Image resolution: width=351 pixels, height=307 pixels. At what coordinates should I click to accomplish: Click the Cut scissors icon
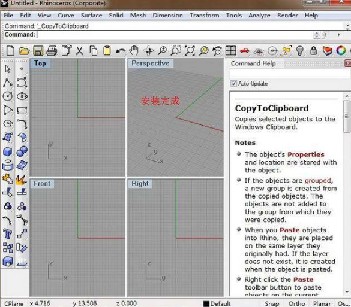click(x=79, y=51)
